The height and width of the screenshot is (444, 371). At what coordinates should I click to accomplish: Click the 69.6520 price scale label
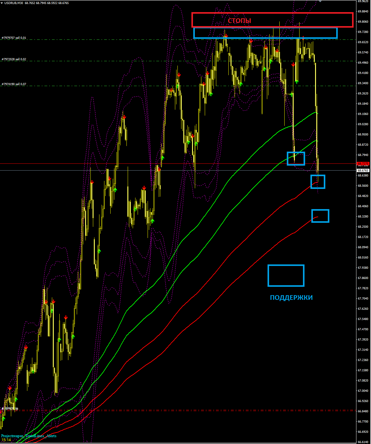(363, 42)
